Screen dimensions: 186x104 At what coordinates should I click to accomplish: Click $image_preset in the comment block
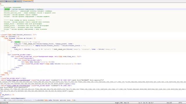point(9,26)
